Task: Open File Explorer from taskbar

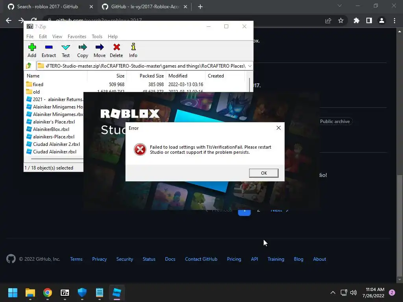Action: (x=30, y=293)
